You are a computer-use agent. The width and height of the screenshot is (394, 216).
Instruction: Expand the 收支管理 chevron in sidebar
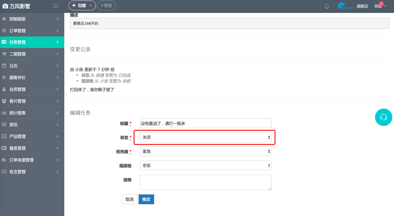coord(57,172)
